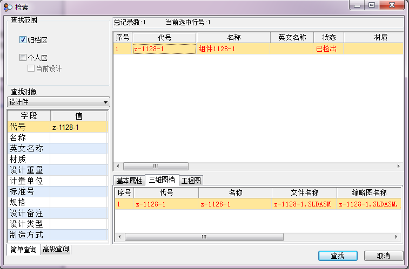
Task: Select the 组件1128-1 name cell
Action: [x=233, y=49]
